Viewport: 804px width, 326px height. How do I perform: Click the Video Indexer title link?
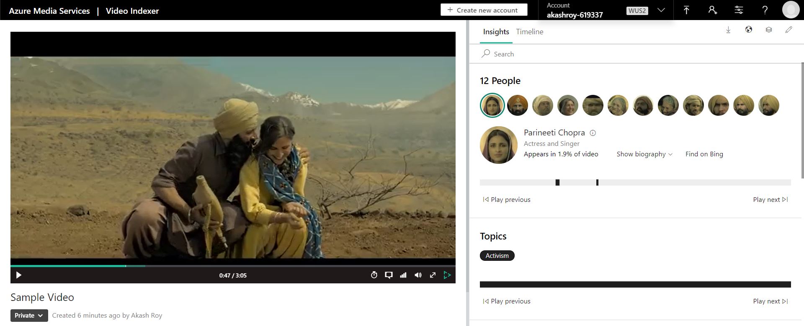point(132,11)
